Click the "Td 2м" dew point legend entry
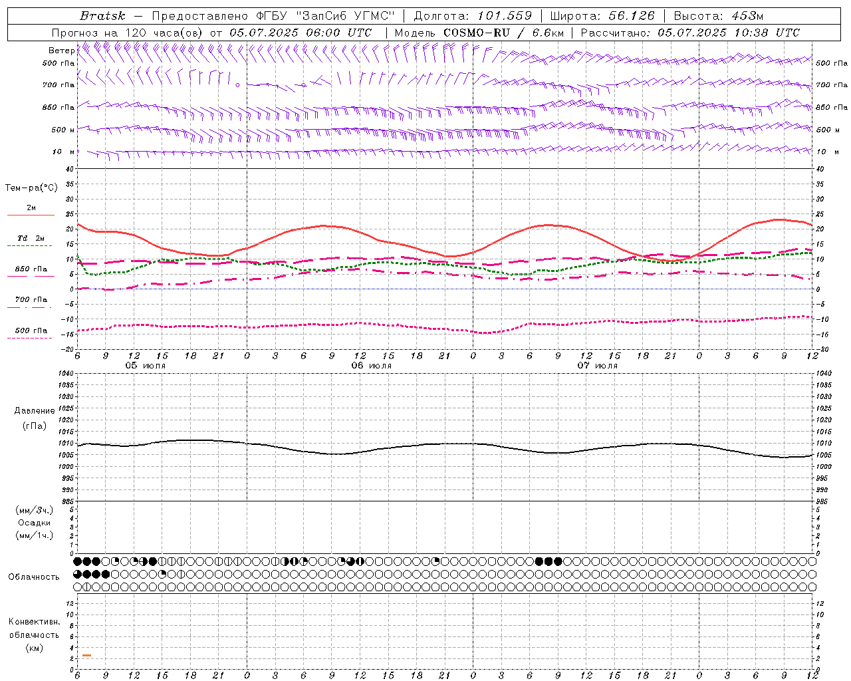 (x=31, y=238)
